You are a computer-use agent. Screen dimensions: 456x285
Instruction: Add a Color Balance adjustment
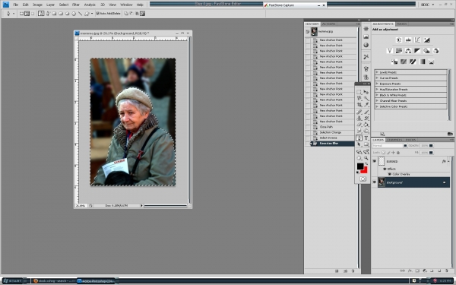point(408,51)
